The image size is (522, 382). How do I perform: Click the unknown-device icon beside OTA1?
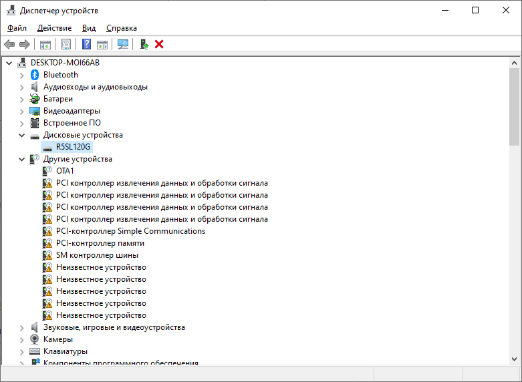pos(47,171)
